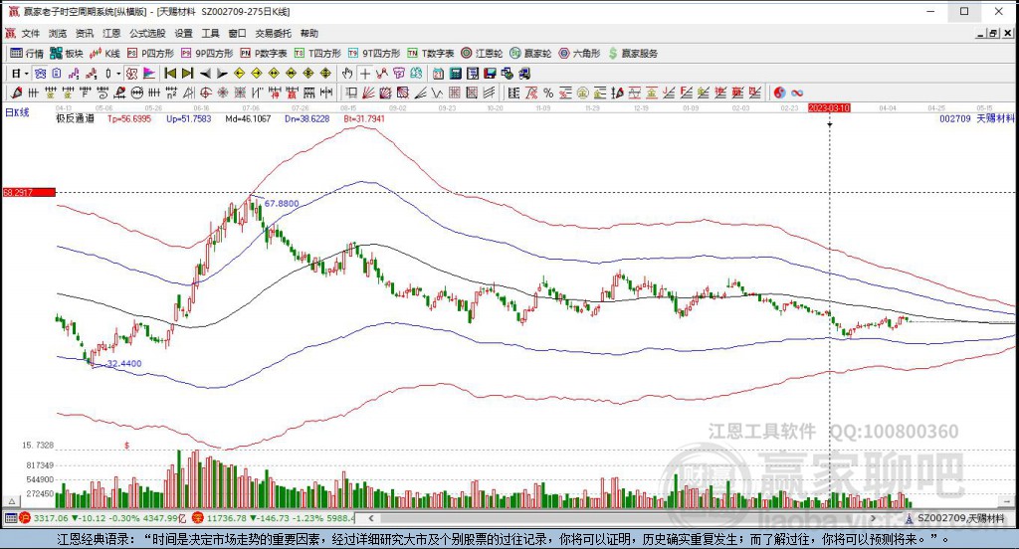Screen dimensions: 1019x549
Task: Select the red 2023-03-10 date marker
Action: point(829,107)
